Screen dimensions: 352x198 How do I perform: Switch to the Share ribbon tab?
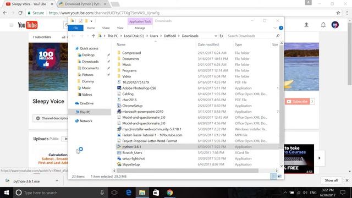tap(106, 28)
